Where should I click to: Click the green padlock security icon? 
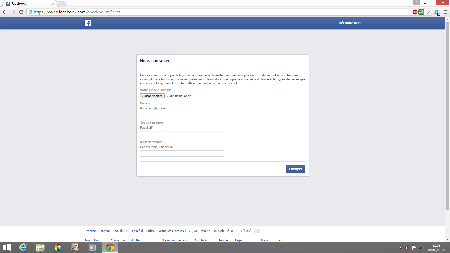(x=30, y=12)
